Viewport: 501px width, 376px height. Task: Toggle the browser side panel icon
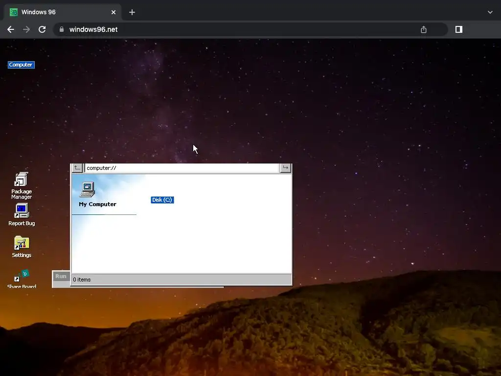point(459,29)
